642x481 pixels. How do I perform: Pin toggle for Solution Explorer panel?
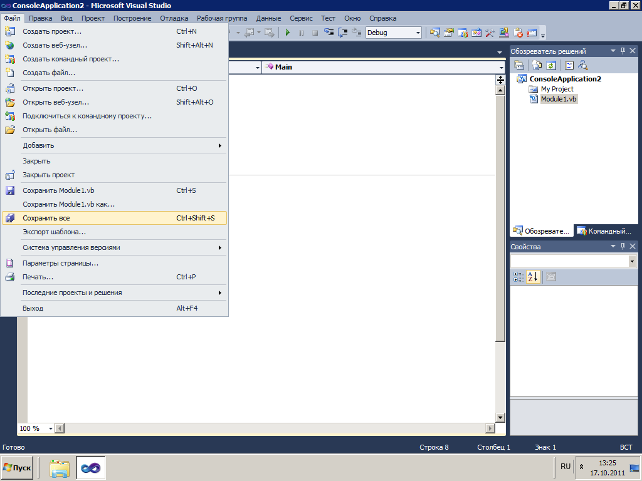(623, 51)
